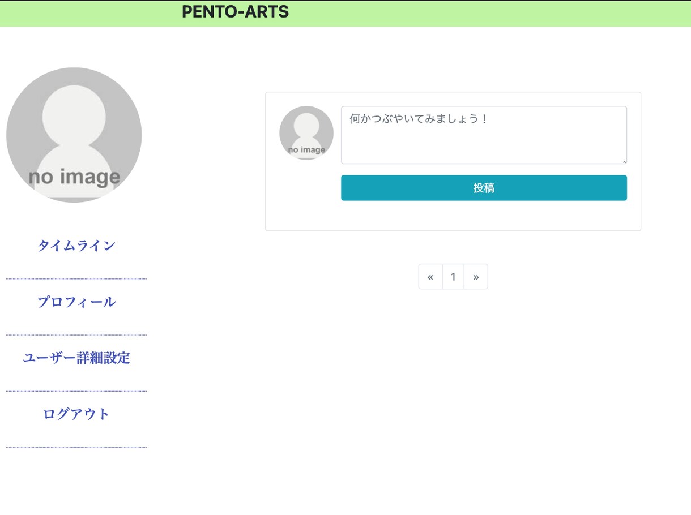Open the タイムライン page
Screen dimensions: 691x515
[x=76, y=246]
